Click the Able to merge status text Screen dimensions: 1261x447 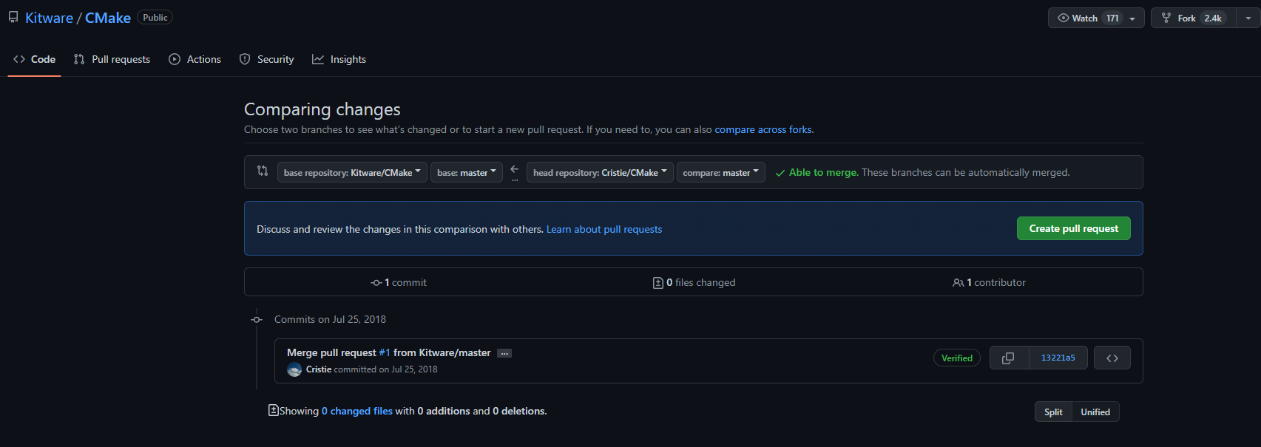(824, 172)
